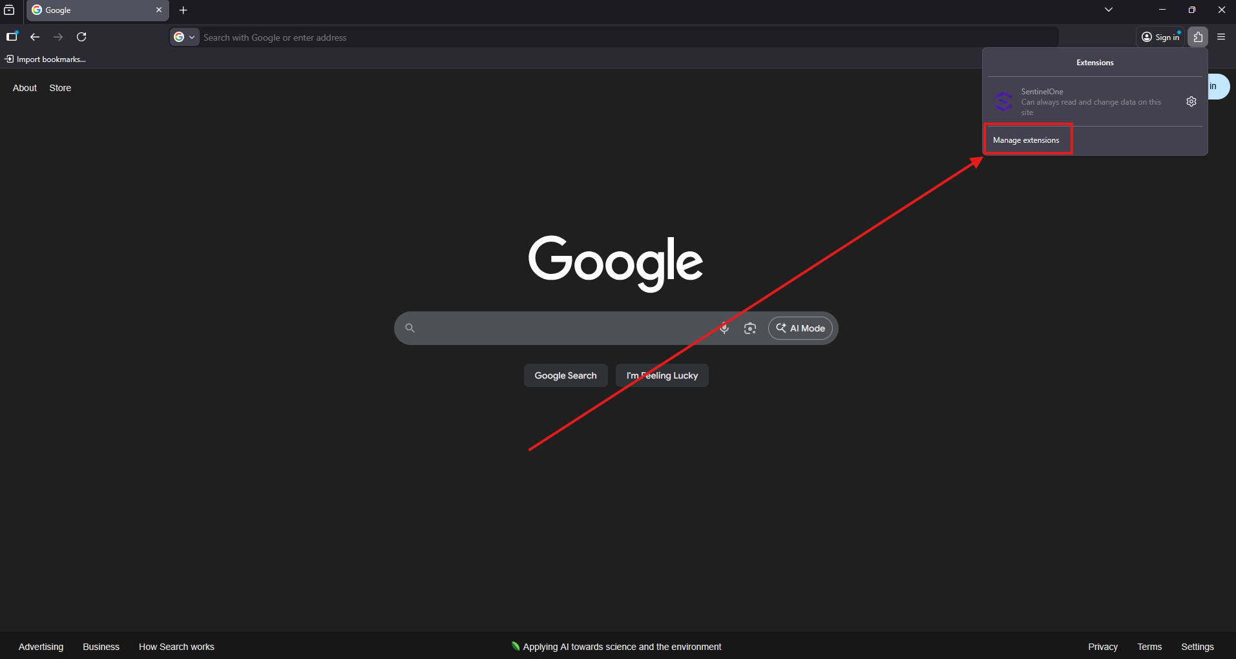Image resolution: width=1236 pixels, height=659 pixels.
Task: Open a new tab with the plus button
Action: click(183, 10)
